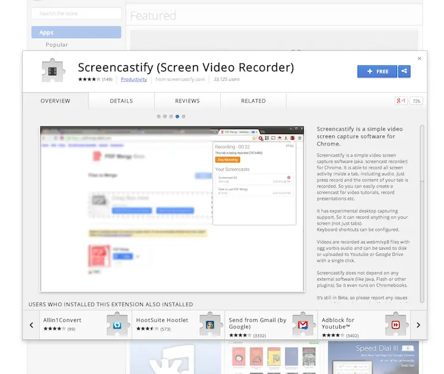Click the HootSuite Hootlet owl icon
This screenshot has width=444, height=374.
[210, 325]
